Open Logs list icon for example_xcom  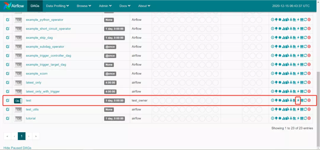click(302, 73)
